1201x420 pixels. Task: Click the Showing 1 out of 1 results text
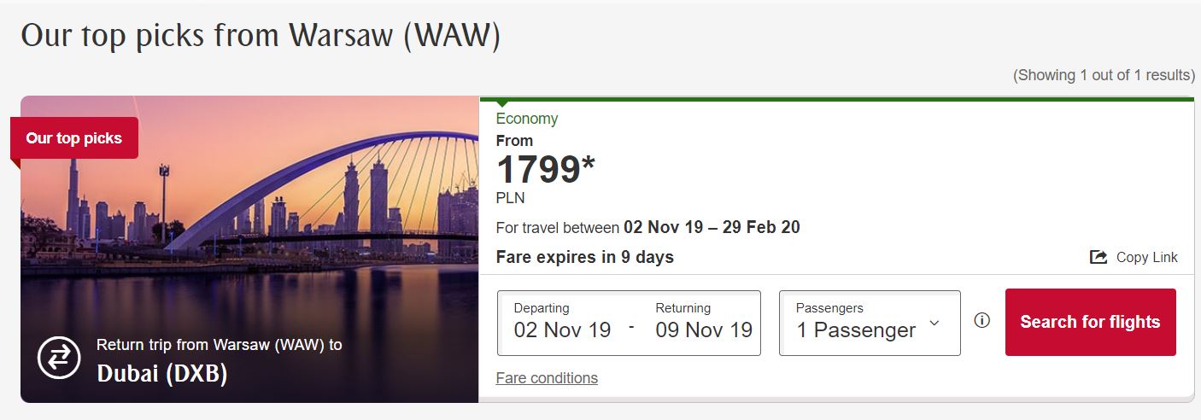click(1104, 75)
